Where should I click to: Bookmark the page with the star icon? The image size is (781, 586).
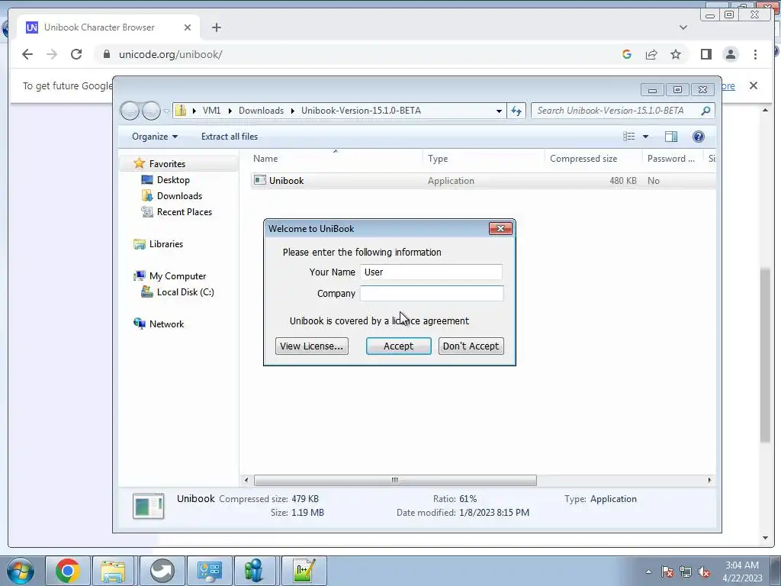676,54
